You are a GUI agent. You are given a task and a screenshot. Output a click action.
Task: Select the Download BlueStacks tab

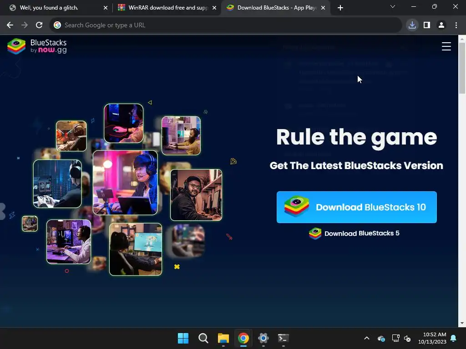pyautogui.click(x=276, y=8)
